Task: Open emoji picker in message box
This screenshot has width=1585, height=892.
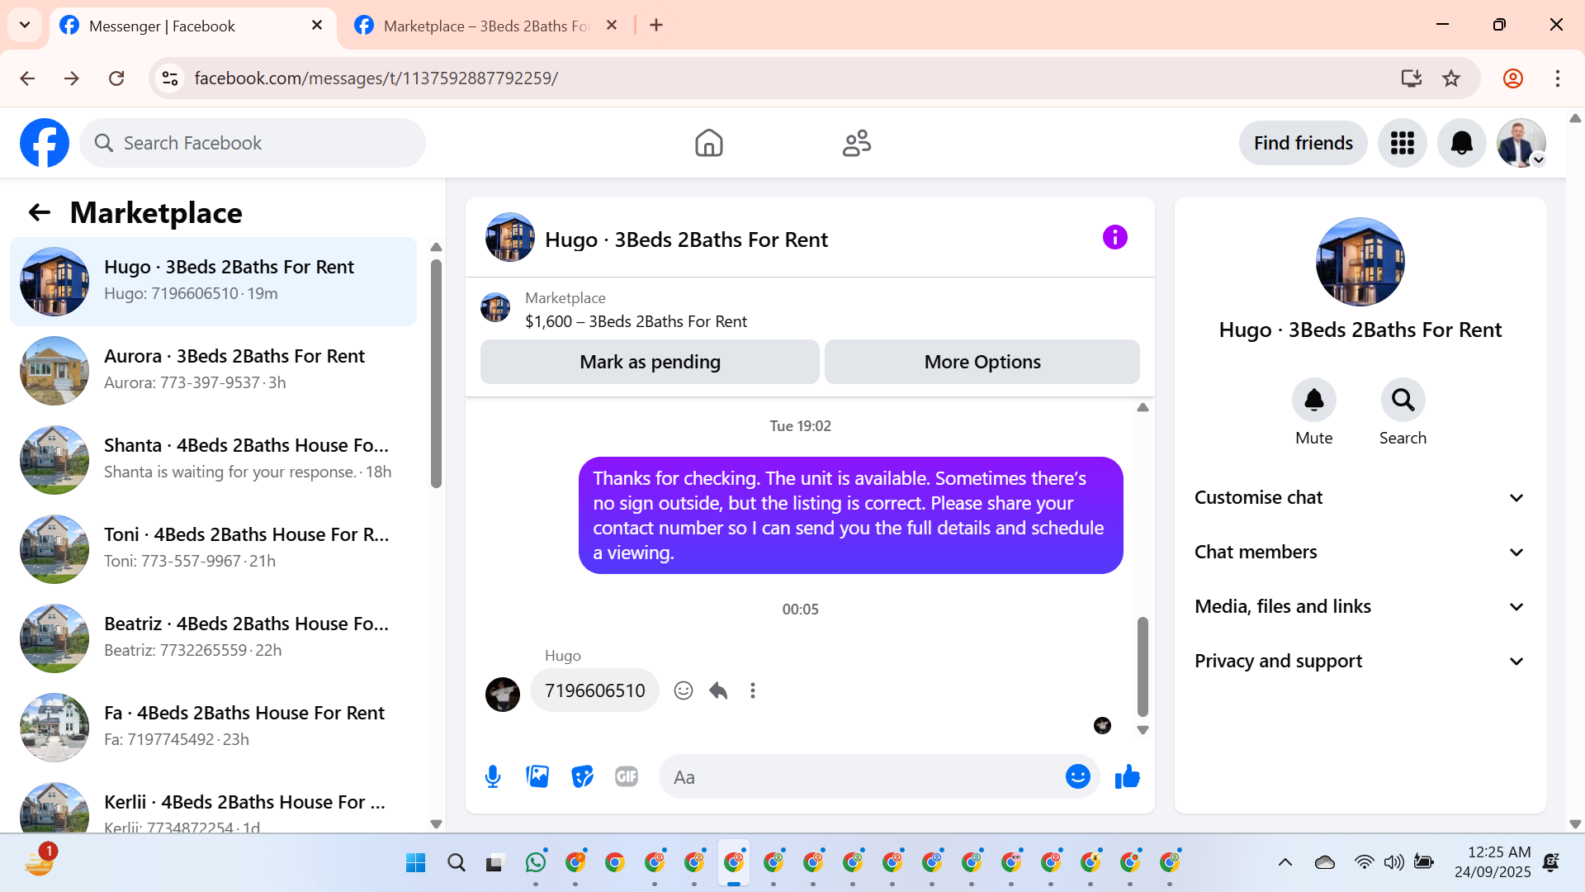Action: (1077, 776)
